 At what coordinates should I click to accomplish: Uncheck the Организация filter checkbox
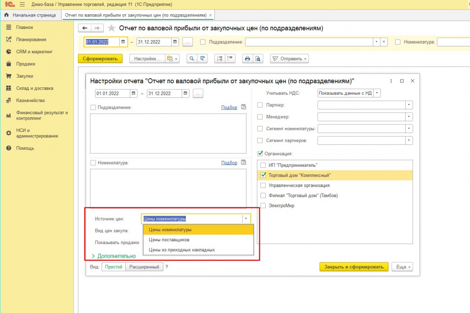click(x=260, y=154)
